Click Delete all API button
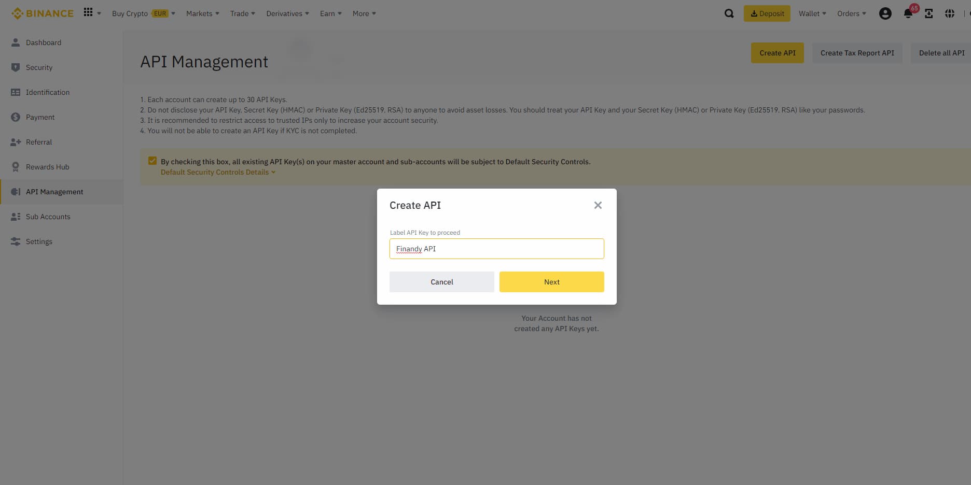Viewport: 971px width, 485px height. coord(941,53)
